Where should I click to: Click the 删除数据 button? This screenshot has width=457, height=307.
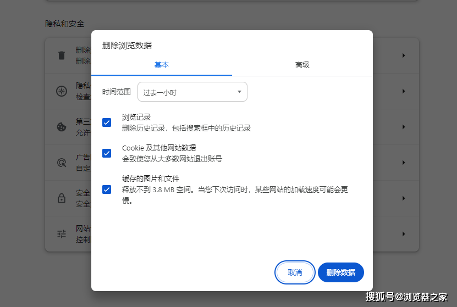(x=341, y=272)
